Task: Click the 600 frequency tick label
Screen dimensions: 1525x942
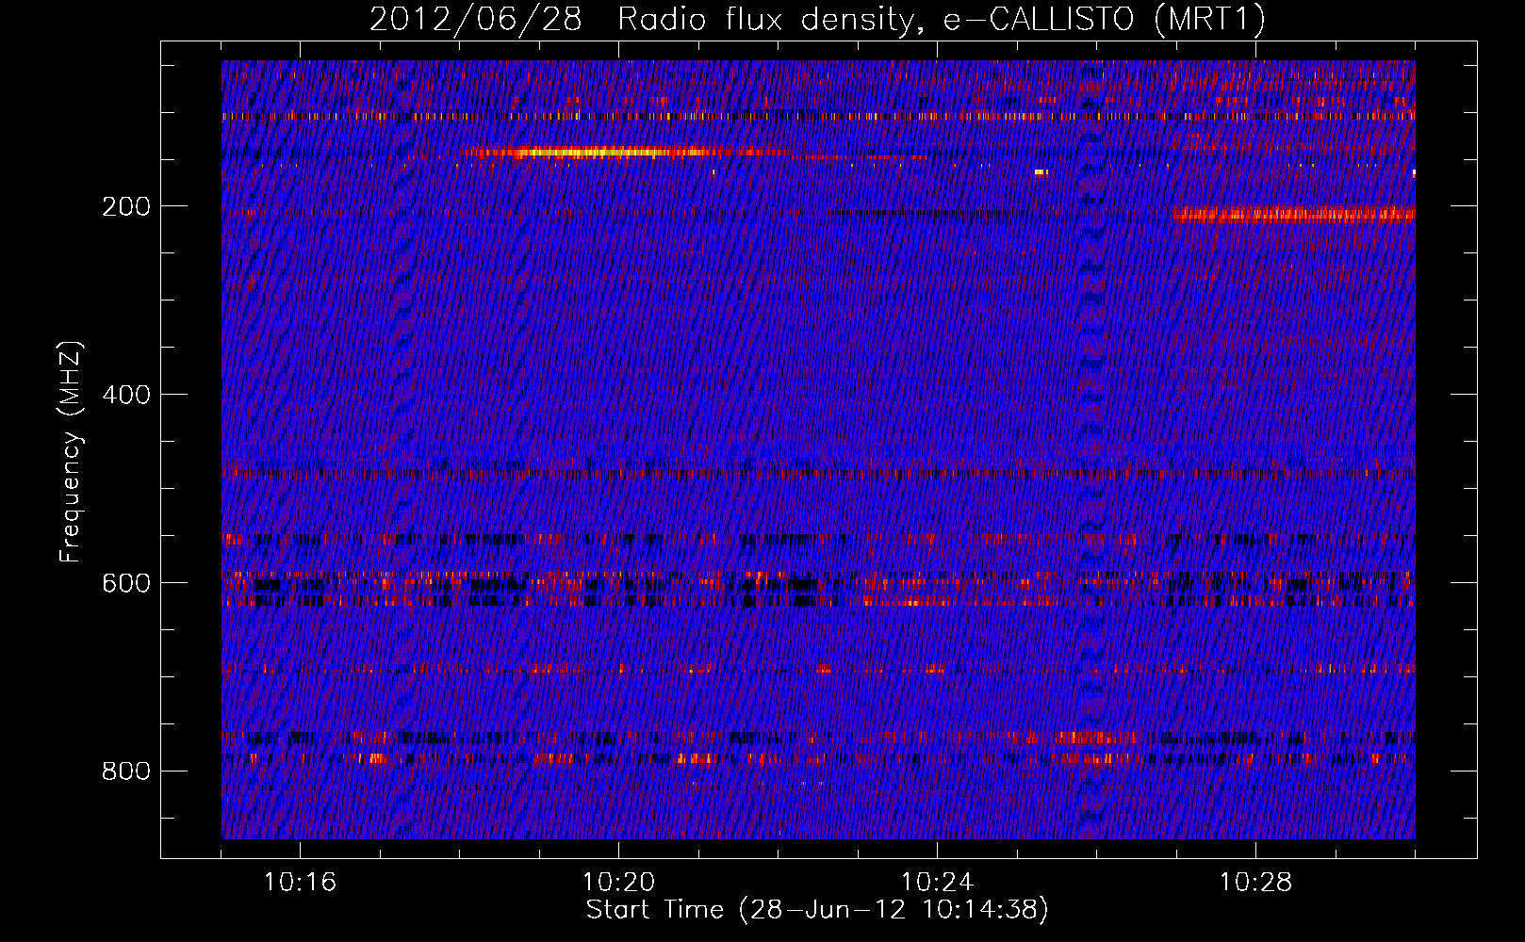Action: pyautogui.click(x=126, y=583)
